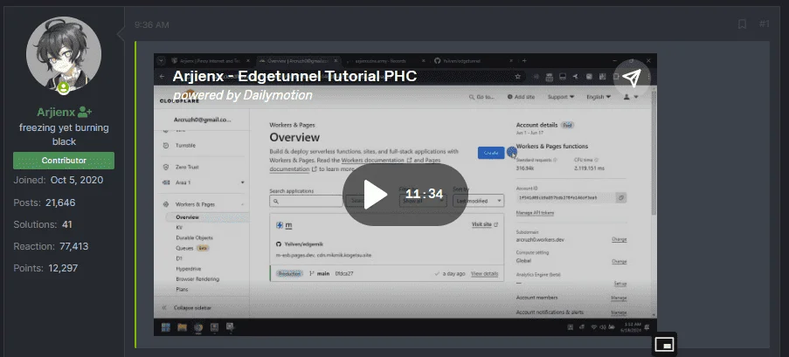
Task: Click the 11 : 34 video duration label
Action: (x=424, y=194)
